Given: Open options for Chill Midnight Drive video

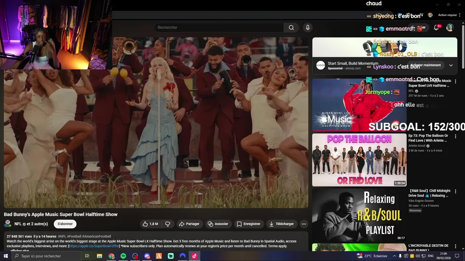Looking at the screenshot, I should coord(455,191).
